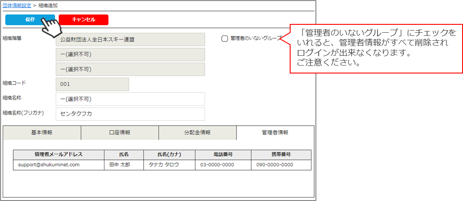Click the red キャンセル cancel button
Screen dimensions: 463x201
tap(83, 19)
